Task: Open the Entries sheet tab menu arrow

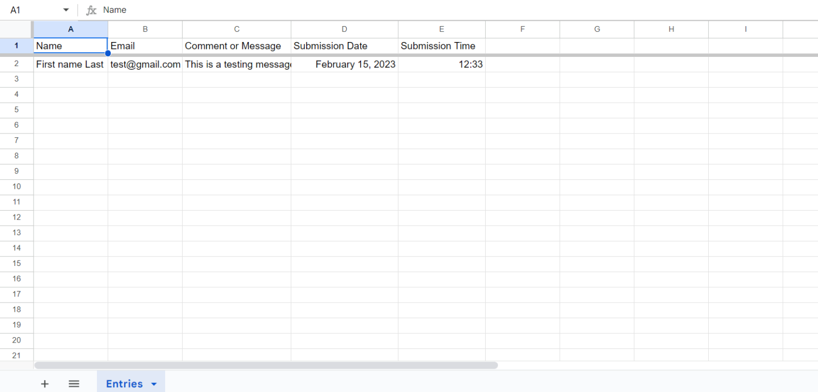Action: tap(154, 383)
